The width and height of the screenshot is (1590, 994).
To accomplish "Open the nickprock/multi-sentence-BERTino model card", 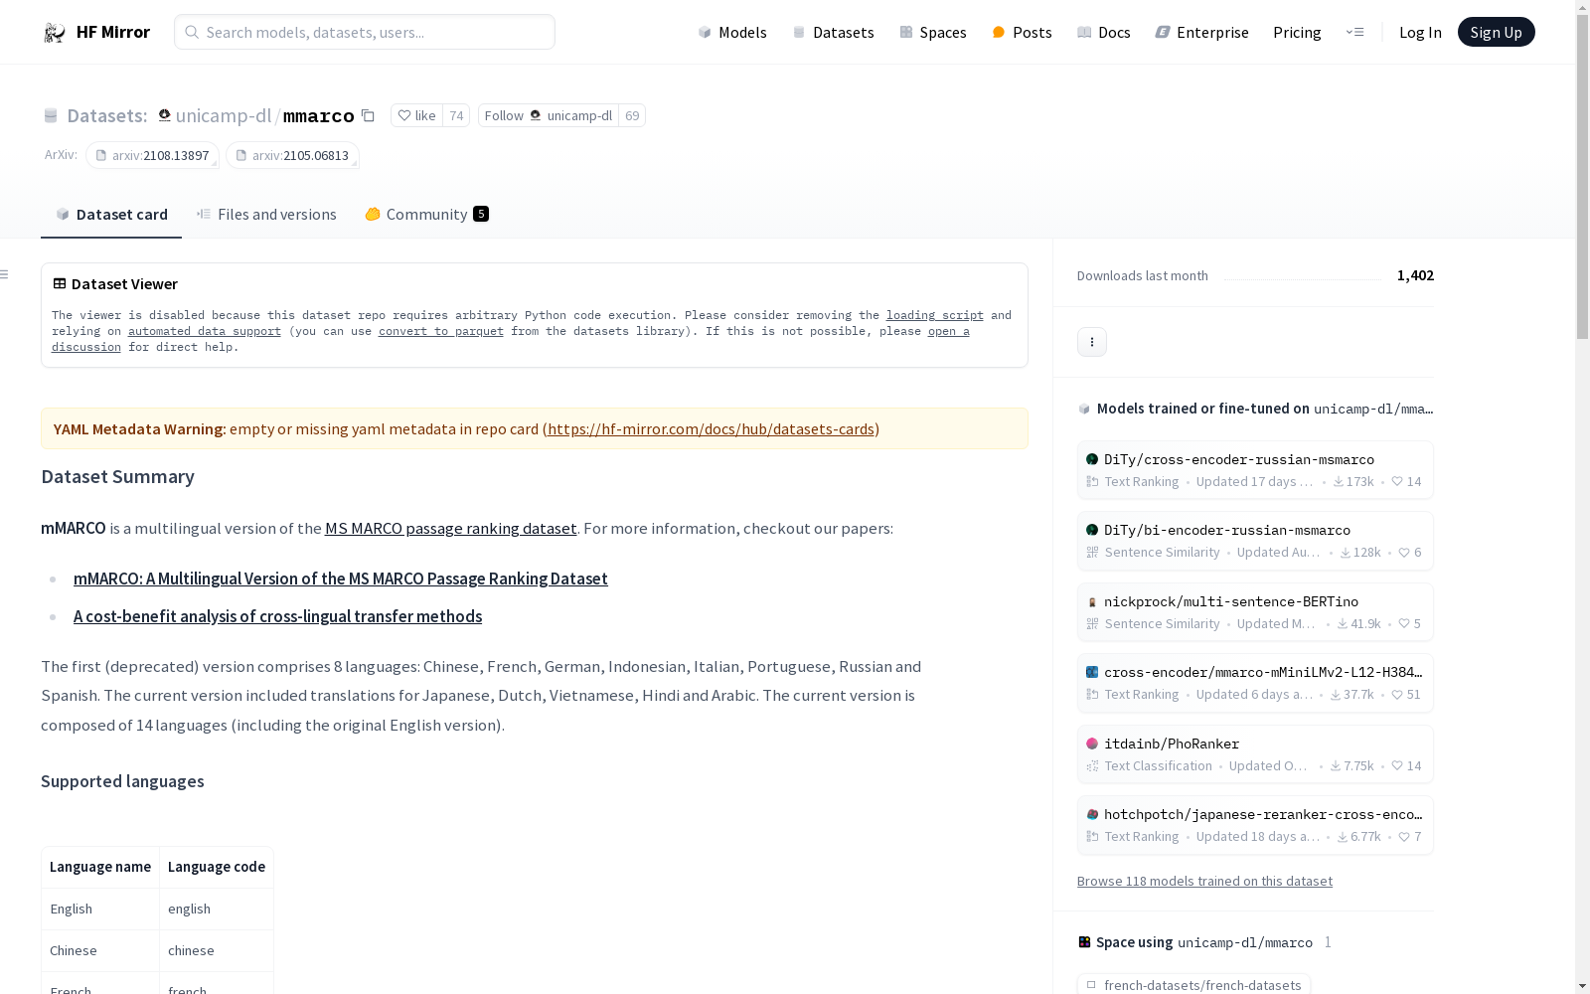I will click(x=1255, y=612).
